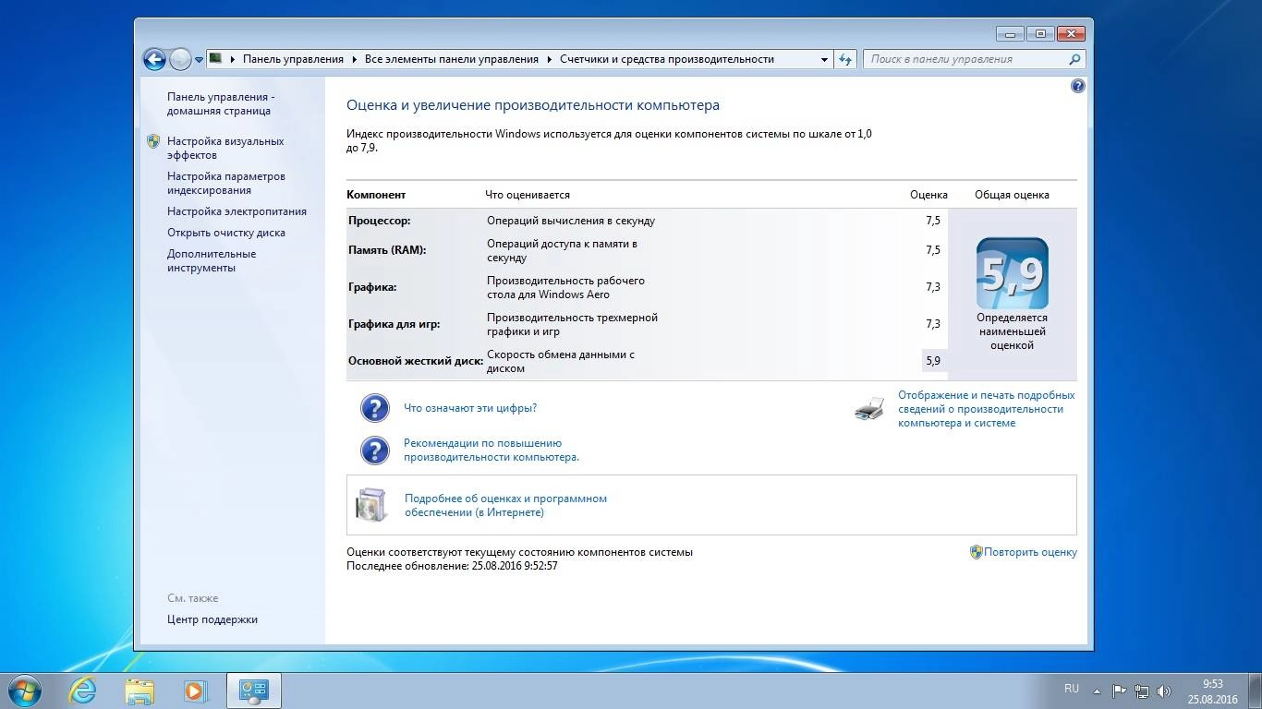Open 'Настройка визуальных эффектов' link
1262x709 pixels.
click(225, 148)
